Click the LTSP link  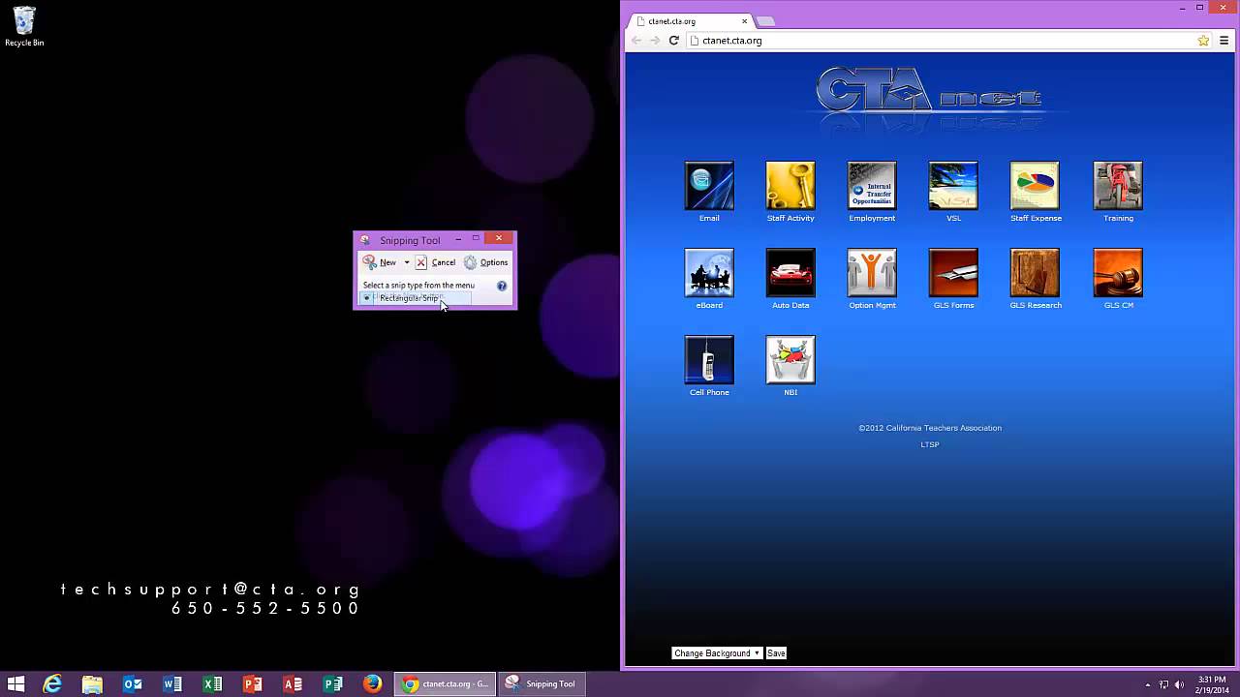point(930,444)
